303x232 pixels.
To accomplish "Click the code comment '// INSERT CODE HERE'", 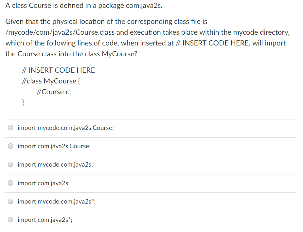I will point(58,70).
